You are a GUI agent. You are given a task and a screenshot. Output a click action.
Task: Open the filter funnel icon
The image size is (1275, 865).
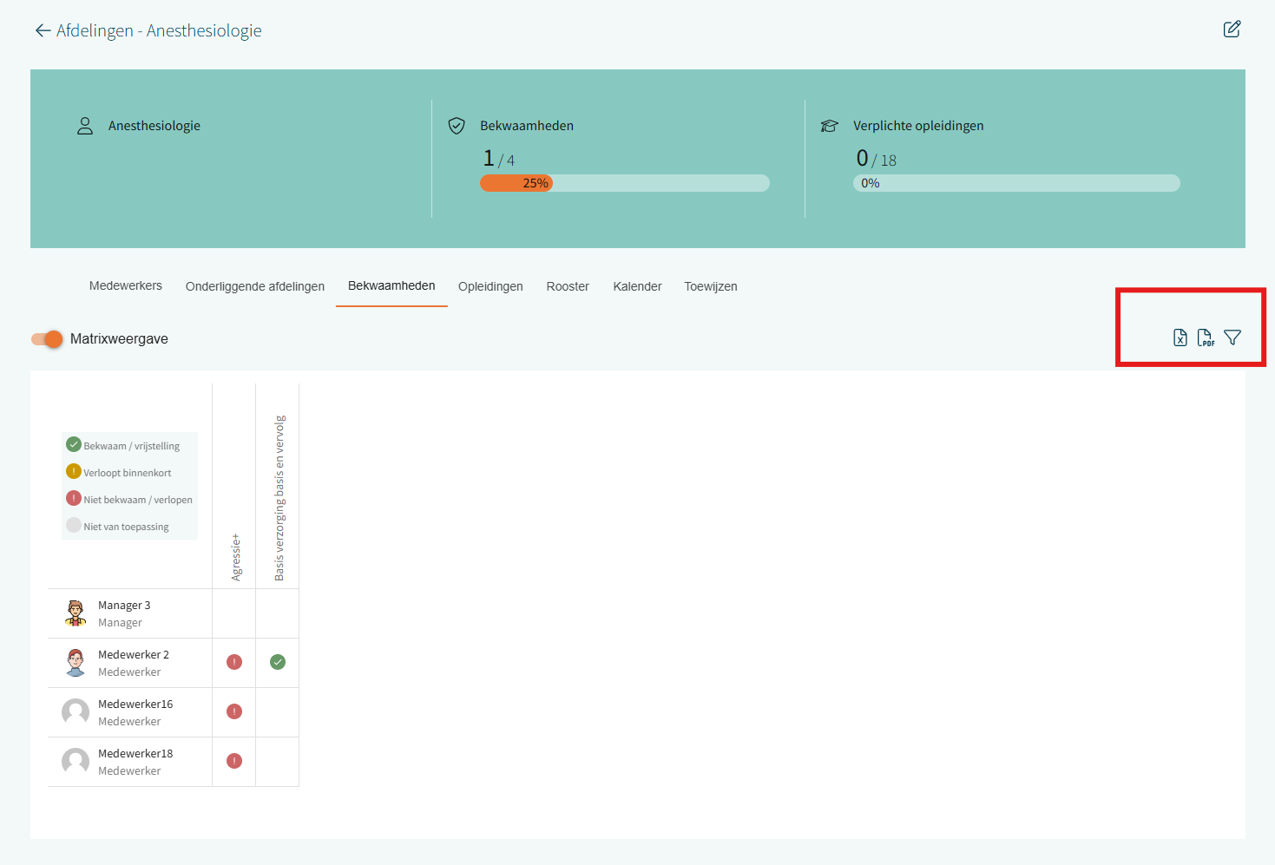(x=1232, y=337)
